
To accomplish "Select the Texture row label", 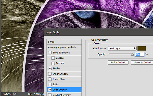I will point(60,63).
